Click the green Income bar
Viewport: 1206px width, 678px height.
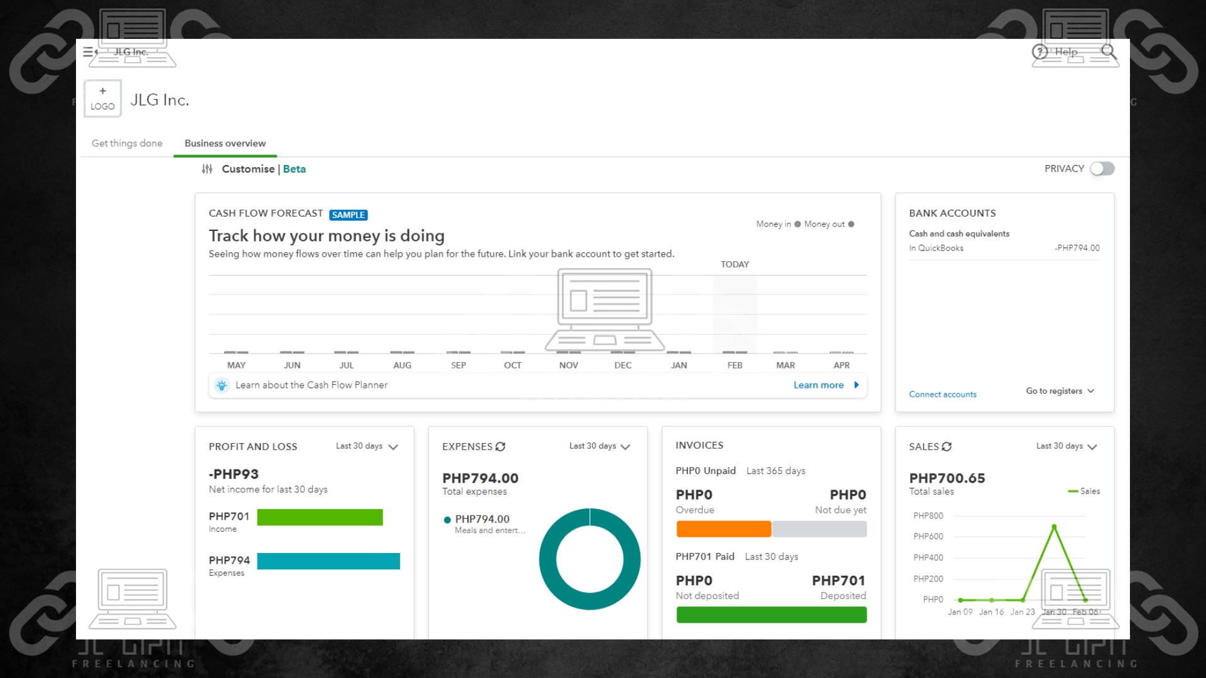click(x=320, y=517)
